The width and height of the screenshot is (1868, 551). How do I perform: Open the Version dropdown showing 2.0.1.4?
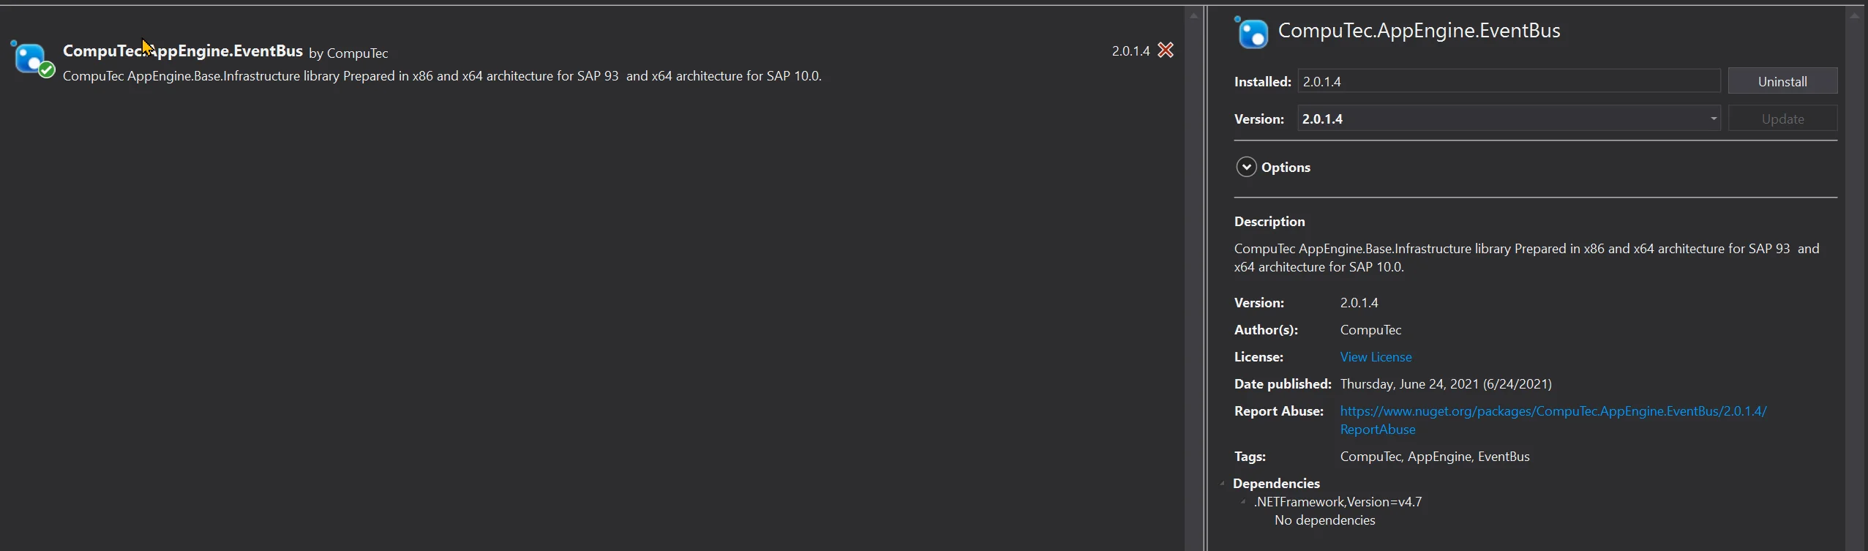coord(1713,119)
